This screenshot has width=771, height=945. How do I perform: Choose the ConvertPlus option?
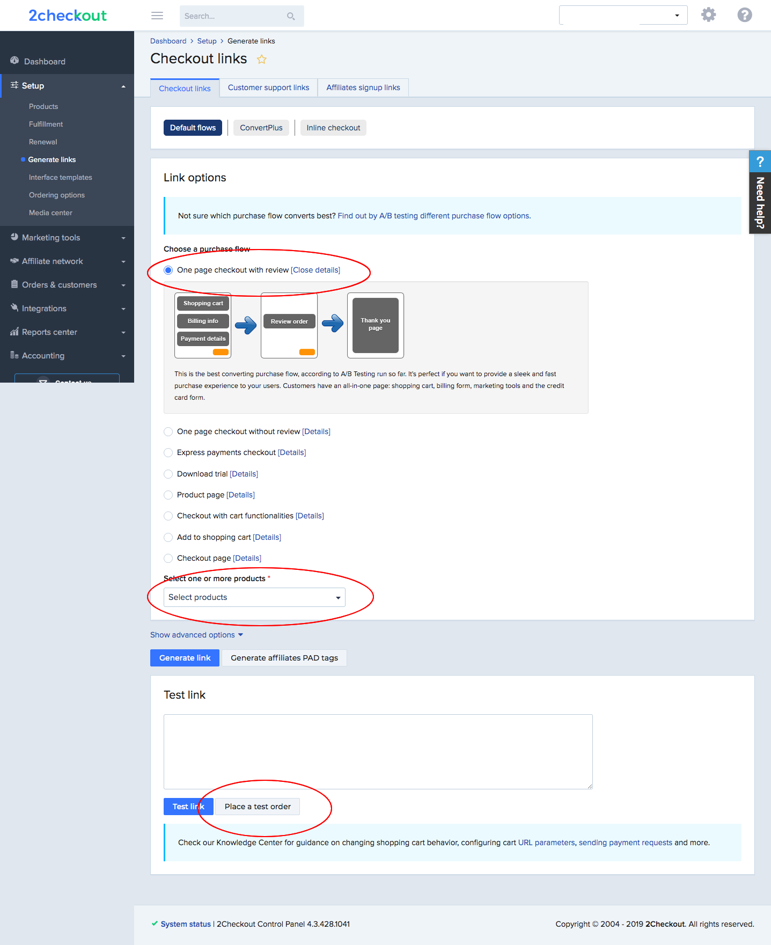(261, 128)
